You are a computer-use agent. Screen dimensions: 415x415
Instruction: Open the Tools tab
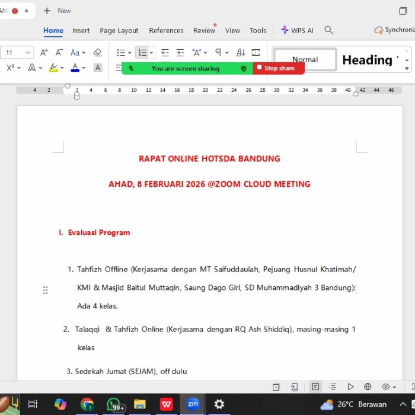click(258, 30)
